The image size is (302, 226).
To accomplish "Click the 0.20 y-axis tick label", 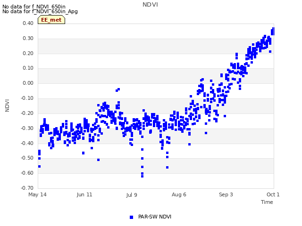I will pos(28,53).
